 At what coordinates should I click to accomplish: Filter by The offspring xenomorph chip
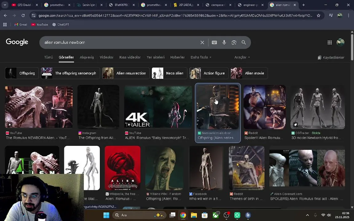70,73
